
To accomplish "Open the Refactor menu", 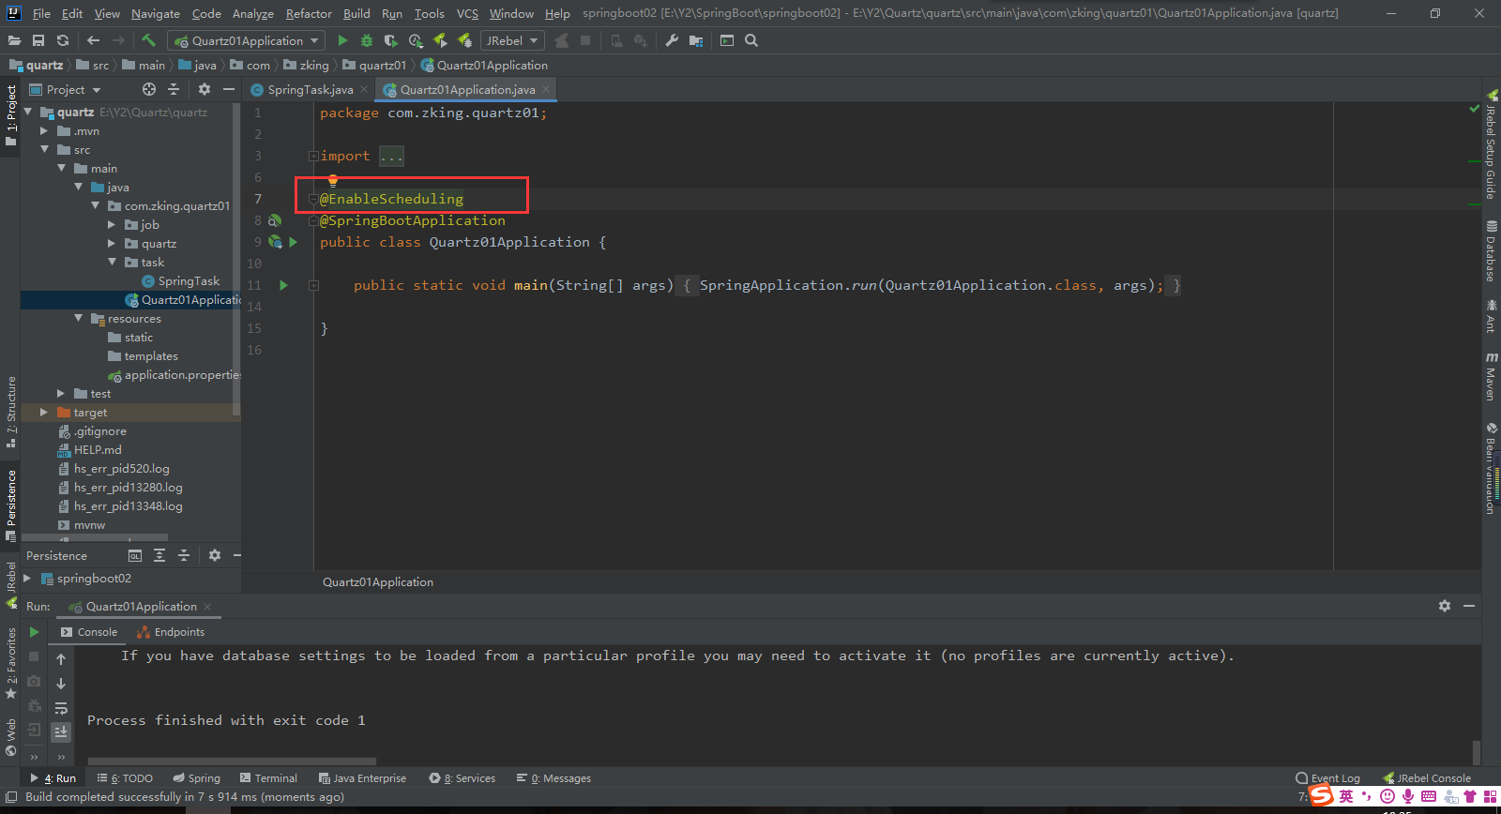I will [x=309, y=13].
